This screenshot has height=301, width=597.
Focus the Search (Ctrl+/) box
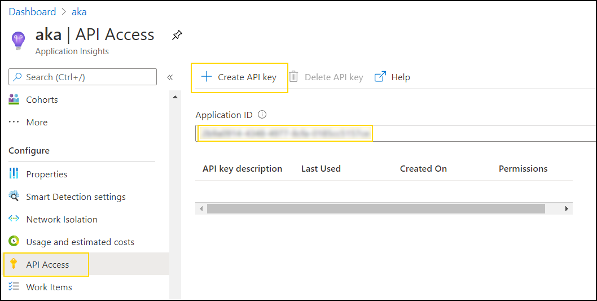pyautogui.click(x=82, y=77)
